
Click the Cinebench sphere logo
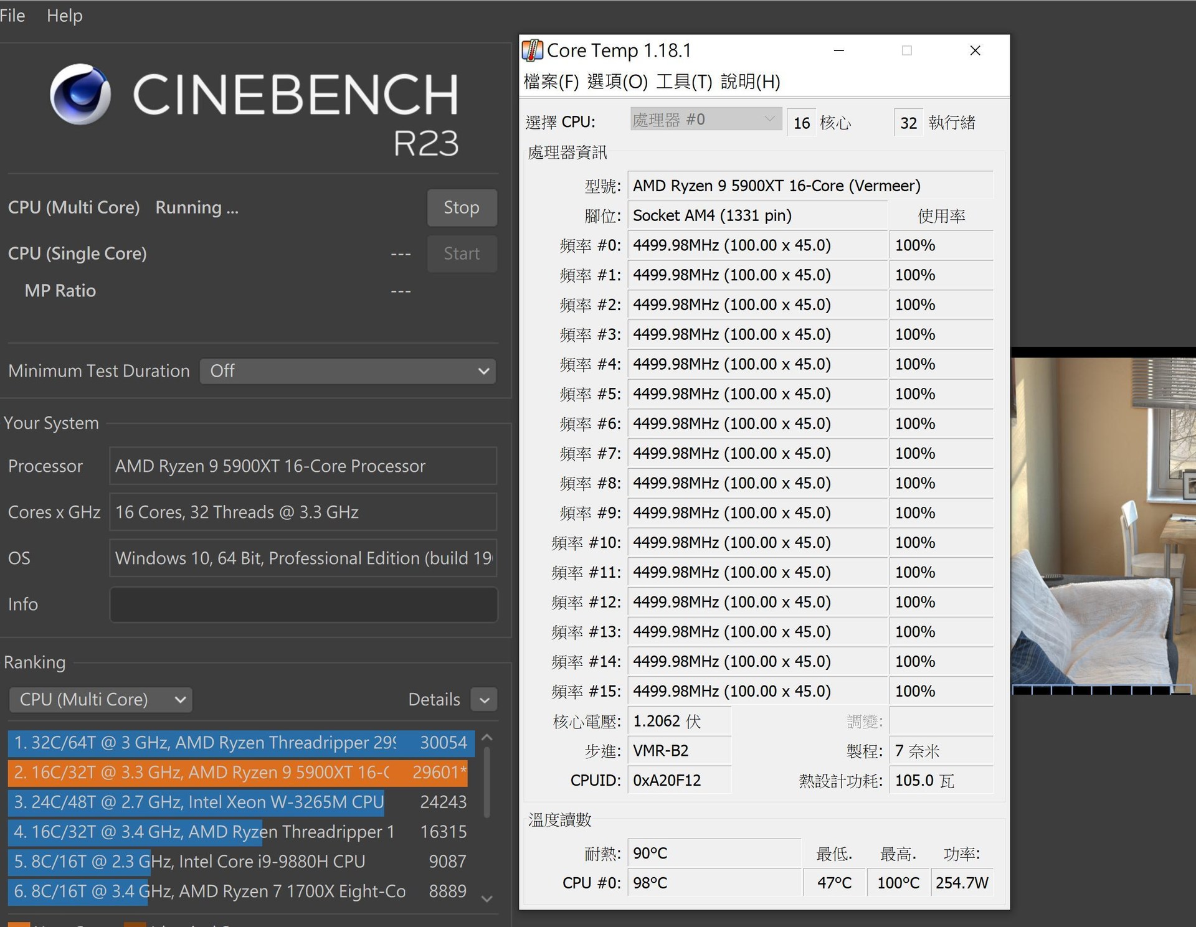[x=80, y=95]
